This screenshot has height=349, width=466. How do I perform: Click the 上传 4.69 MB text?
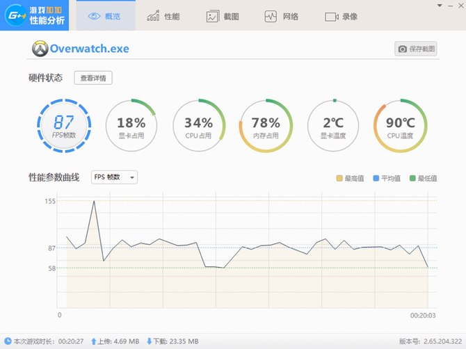118,341
